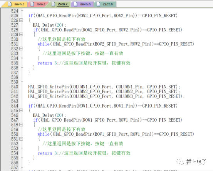The width and height of the screenshot is (213, 171).
Task: Open the Zsdz.h header tab
Action: (105, 4)
